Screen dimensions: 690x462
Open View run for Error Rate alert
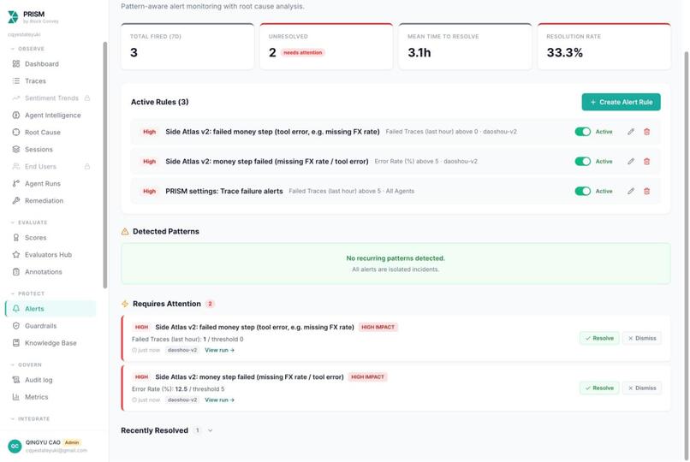(x=220, y=400)
